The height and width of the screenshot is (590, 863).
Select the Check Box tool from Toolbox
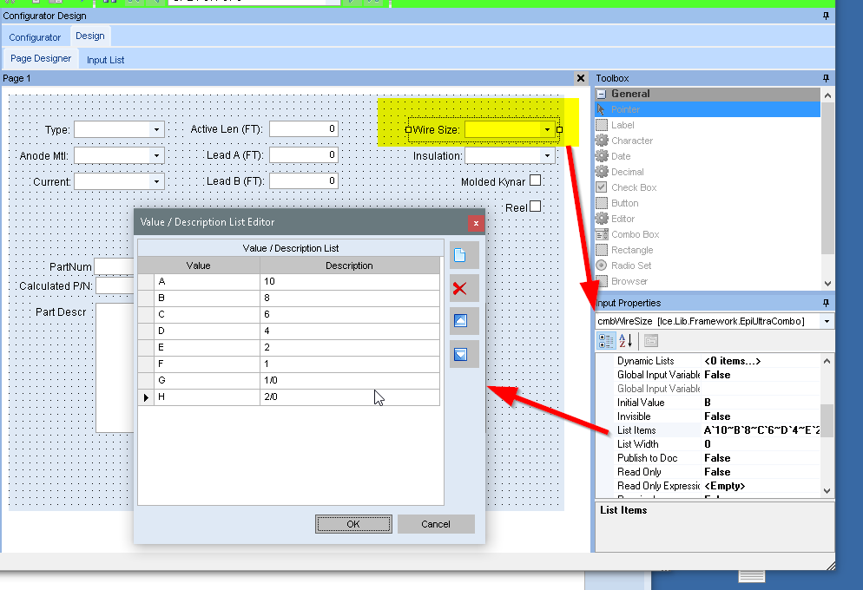coord(630,187)
